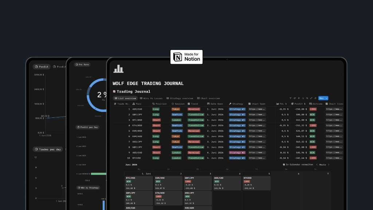373x210 pixels.
Task: Click LOSS outcome in row 8 GBP/JPY
Action: tap(313, 147)
